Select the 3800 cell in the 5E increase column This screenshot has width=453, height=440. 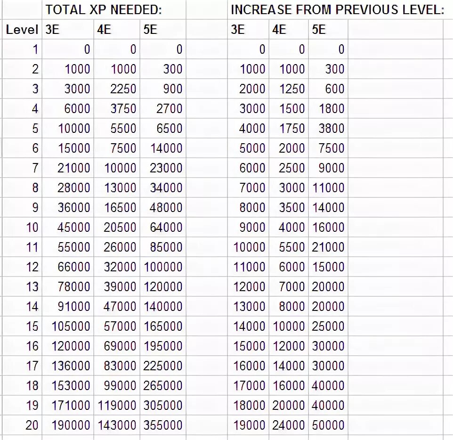(328, 128)
